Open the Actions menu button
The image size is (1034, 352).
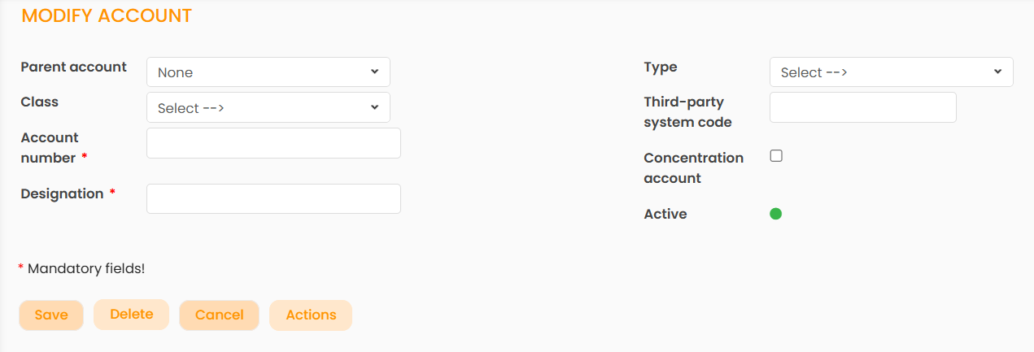pos(311,315)
